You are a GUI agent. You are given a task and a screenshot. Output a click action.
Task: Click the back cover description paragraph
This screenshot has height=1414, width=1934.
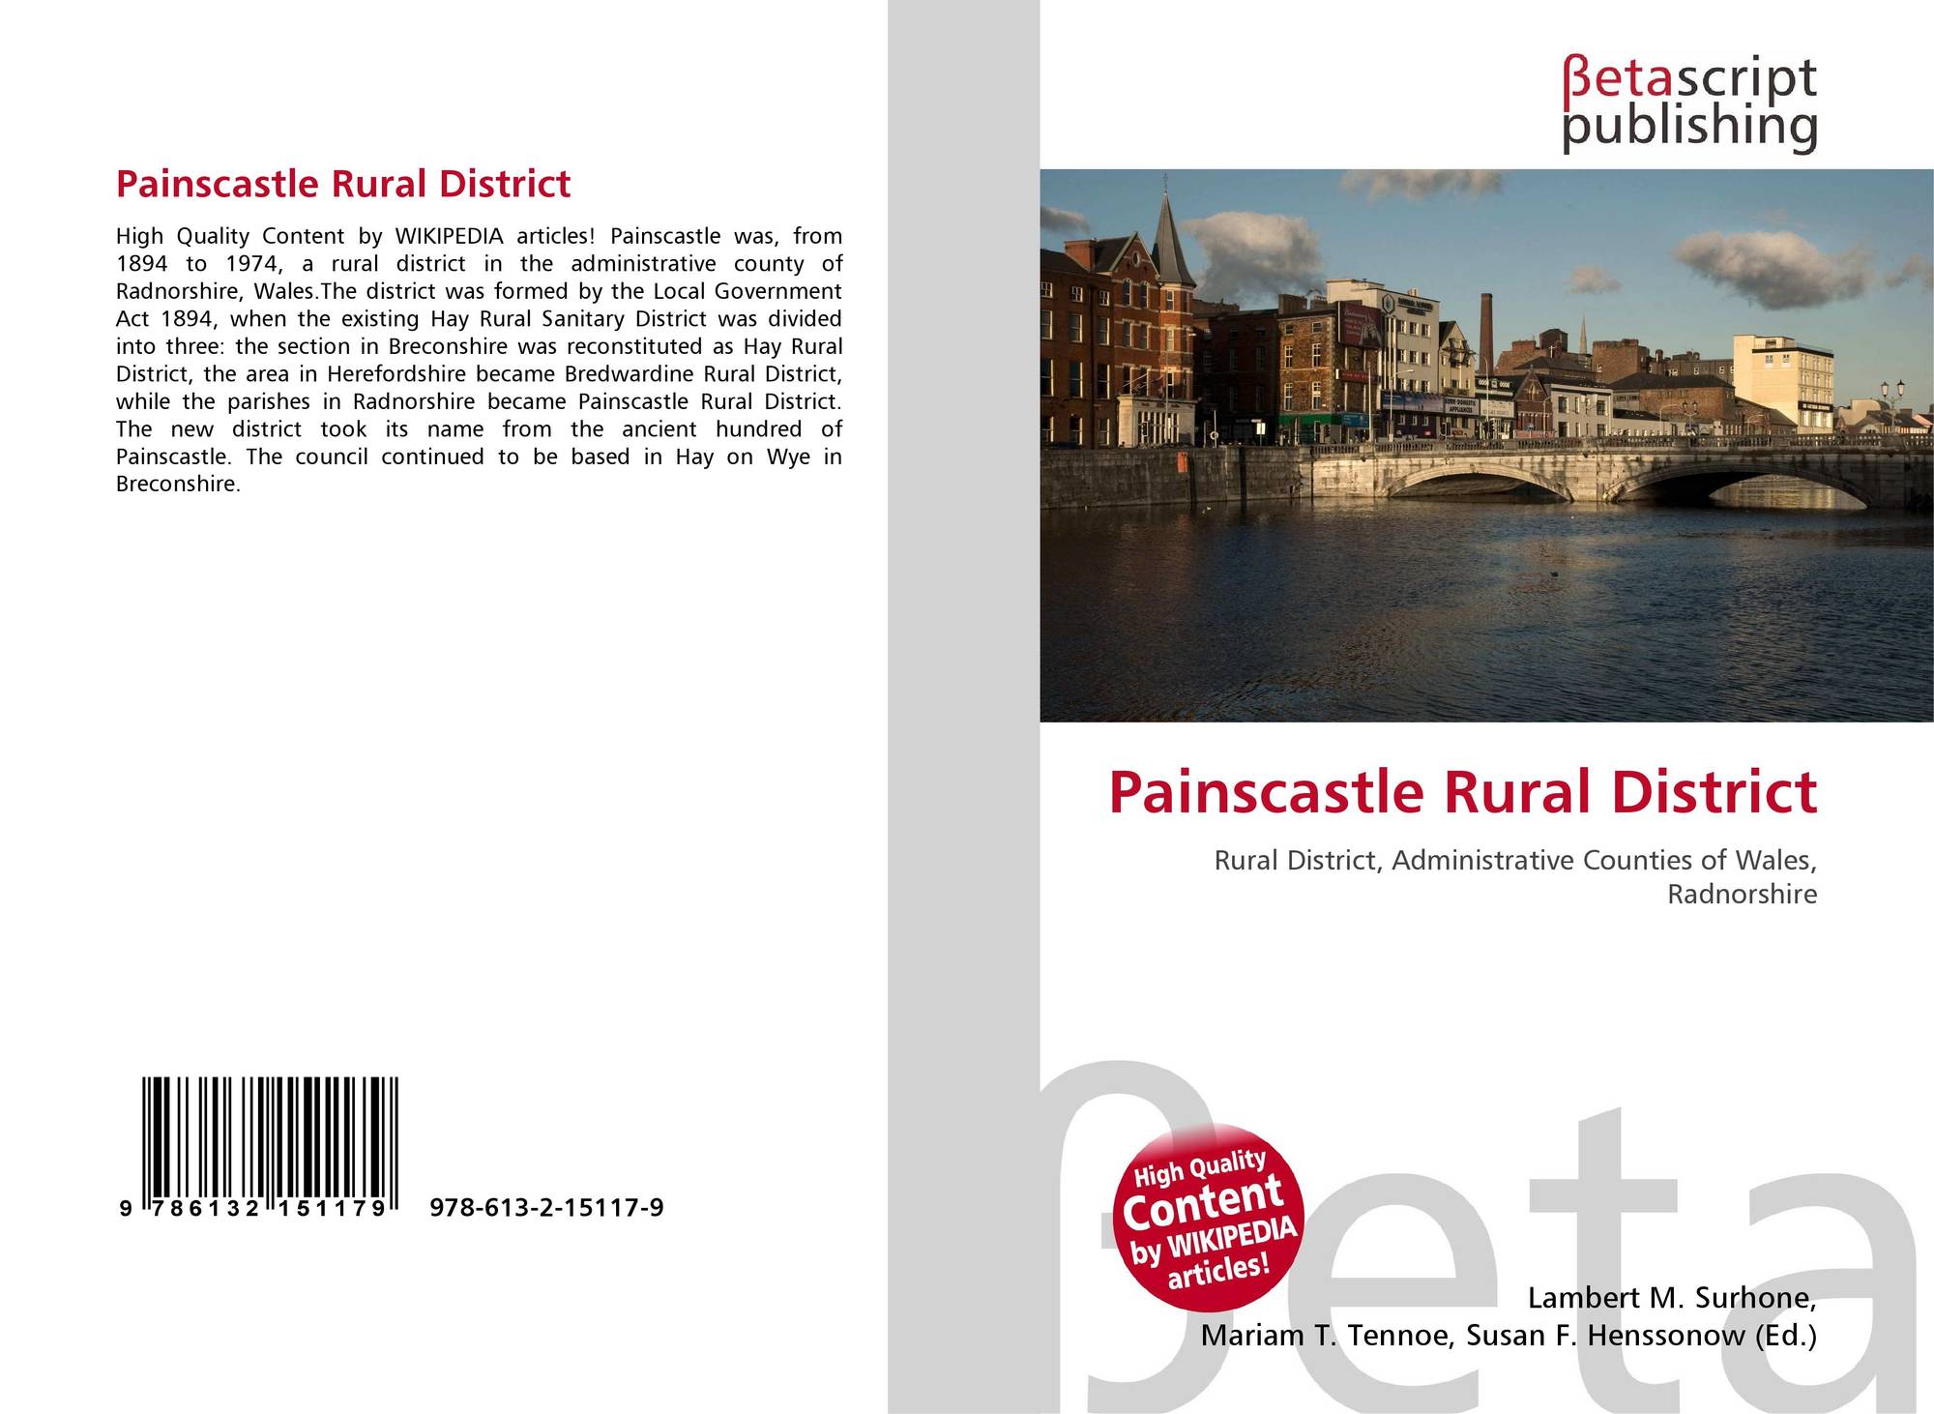[479, 360]
